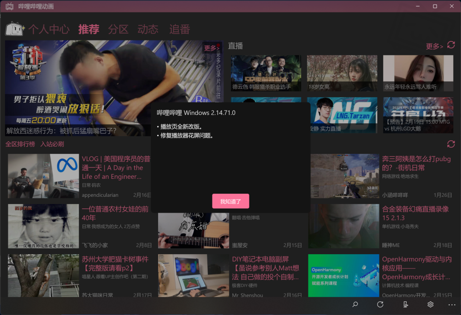Click uploader name "Mr_Shenshou"
This screenshot has width=461, height=315.
pyautogui.click(x=248, y=295)
